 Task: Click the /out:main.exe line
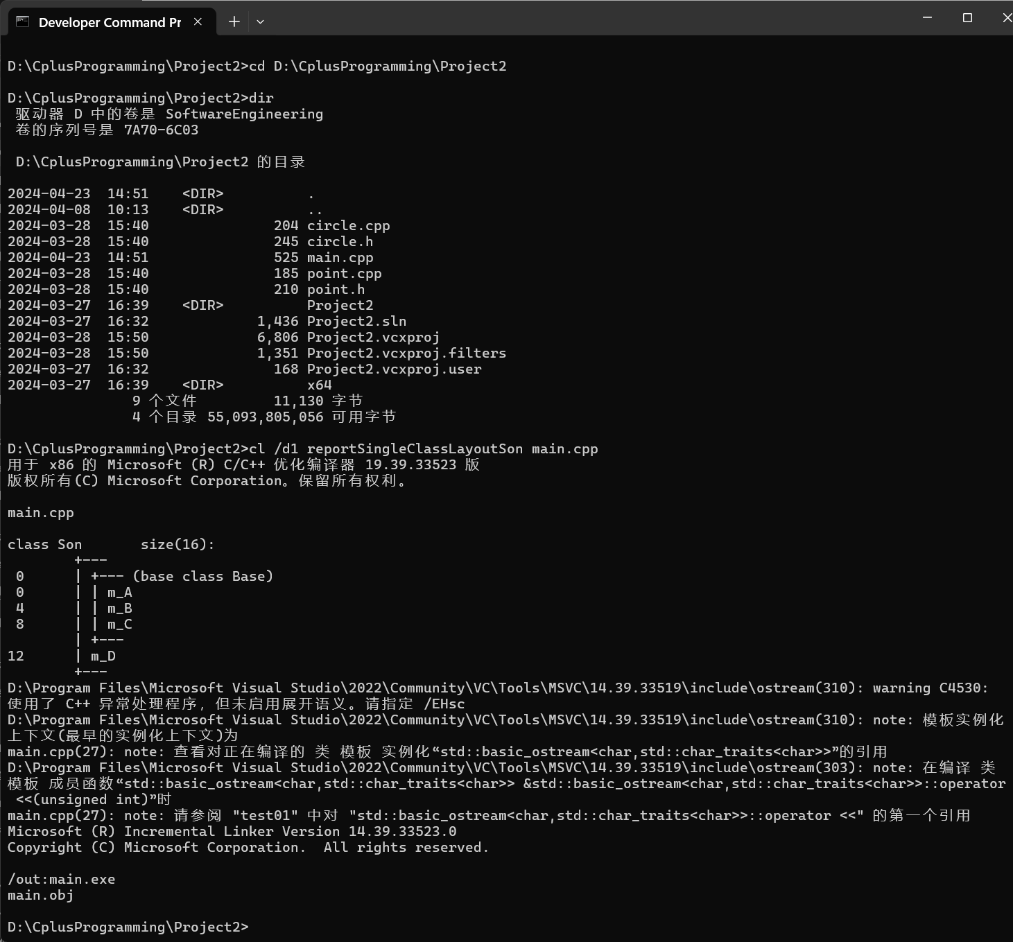[x=62, y=880]
